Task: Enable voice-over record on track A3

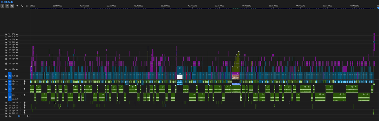Action: pos(24,89)
